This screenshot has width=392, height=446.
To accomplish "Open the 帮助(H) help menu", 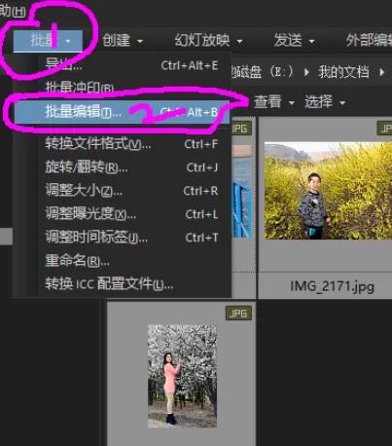I will 13,11.
